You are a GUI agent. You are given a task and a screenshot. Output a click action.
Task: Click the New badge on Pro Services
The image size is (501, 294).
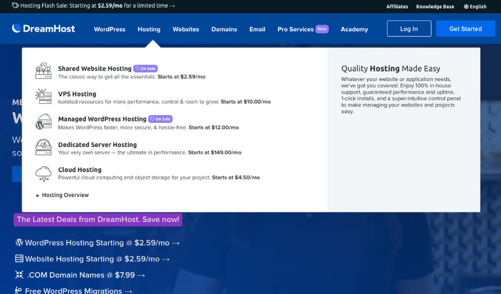[x=322, y=29]
